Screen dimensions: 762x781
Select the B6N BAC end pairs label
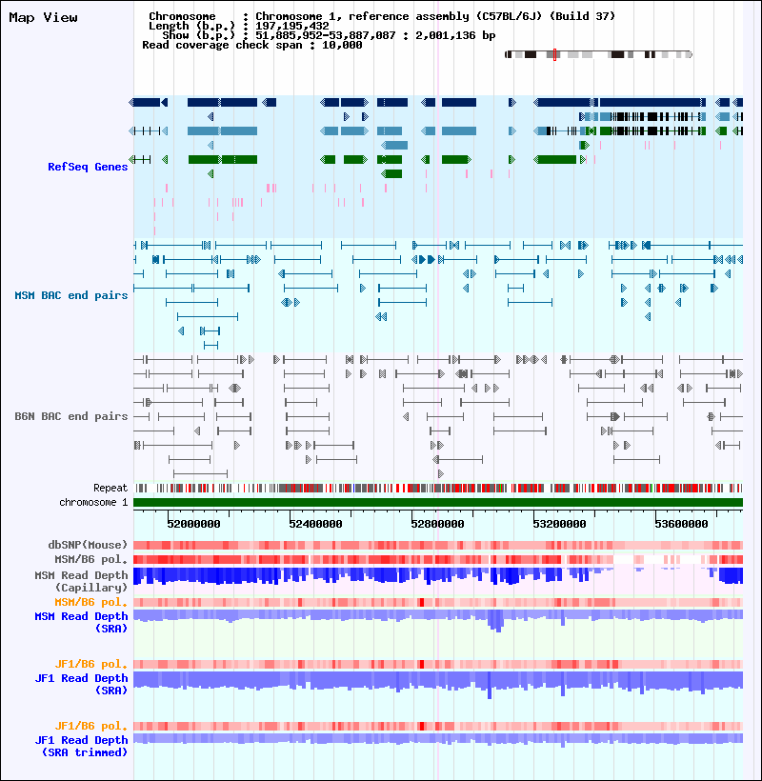coord(71,416)
